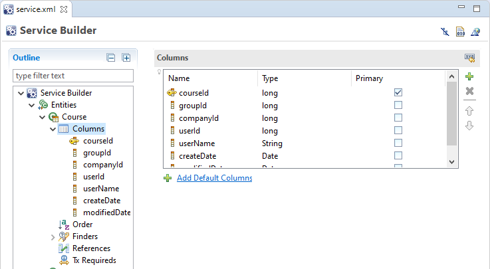The height and width of the screenshot is (269, 490).
Task: Click the References icon in outline
Action: 64,248
